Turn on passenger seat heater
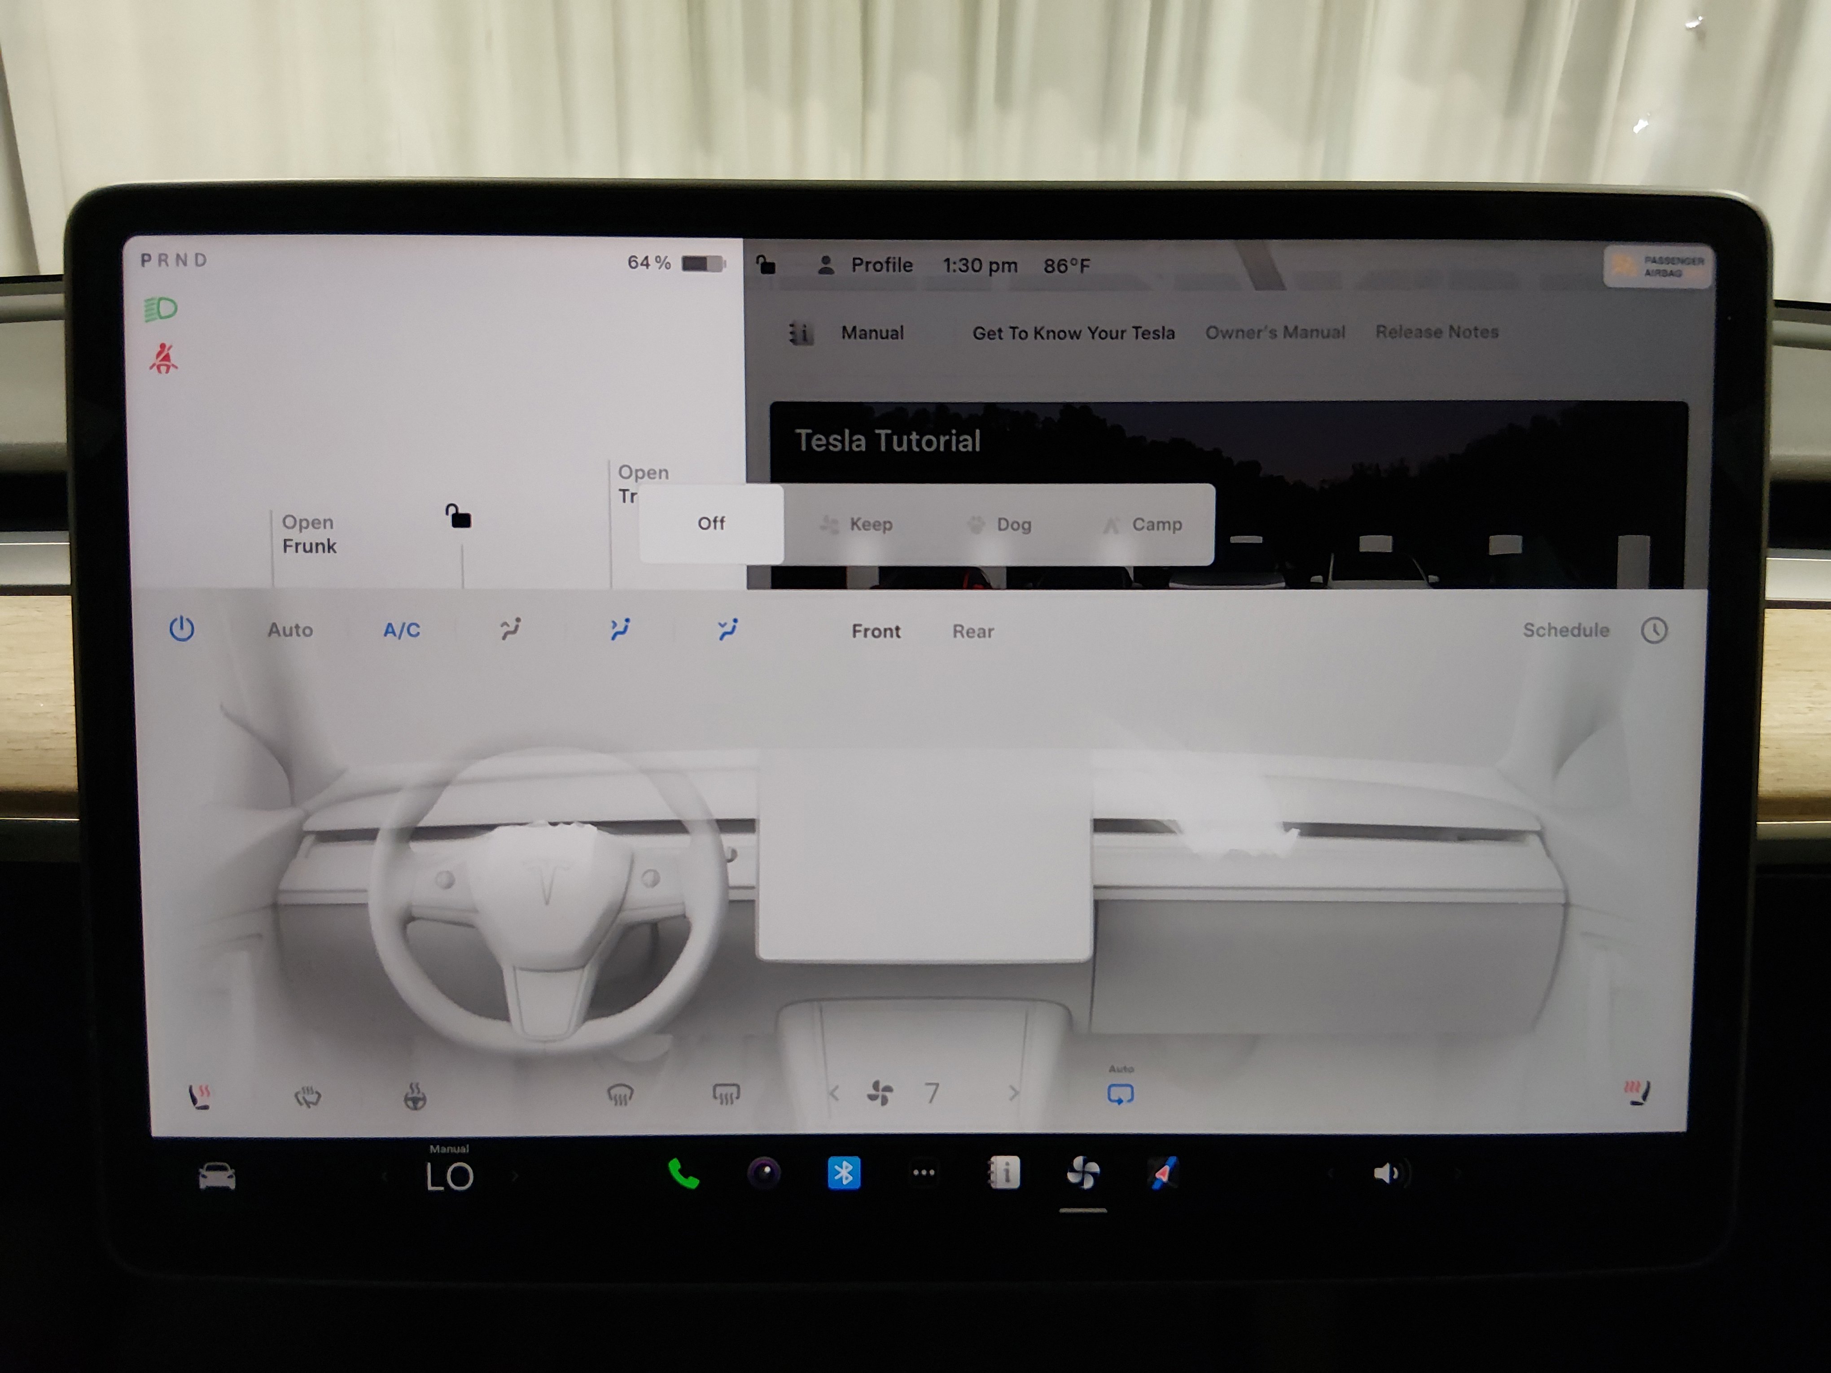The image size is (1831, 1373). click(x=1637, y=1093)
